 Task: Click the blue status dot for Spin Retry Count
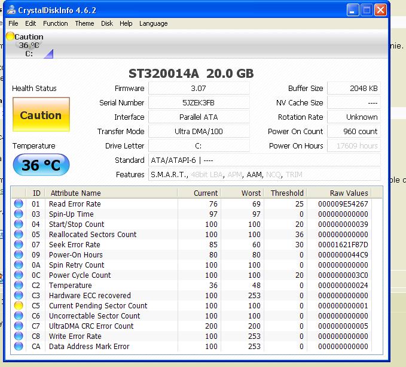point(19,265)
